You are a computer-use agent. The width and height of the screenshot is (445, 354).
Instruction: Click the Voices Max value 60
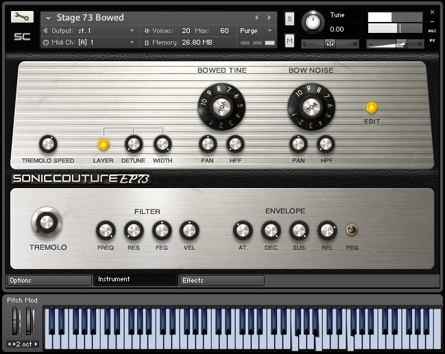click(x=224, y=30)
